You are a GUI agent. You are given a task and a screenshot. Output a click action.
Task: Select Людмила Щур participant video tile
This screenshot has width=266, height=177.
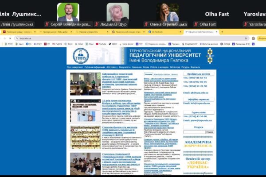coord(118,15)
